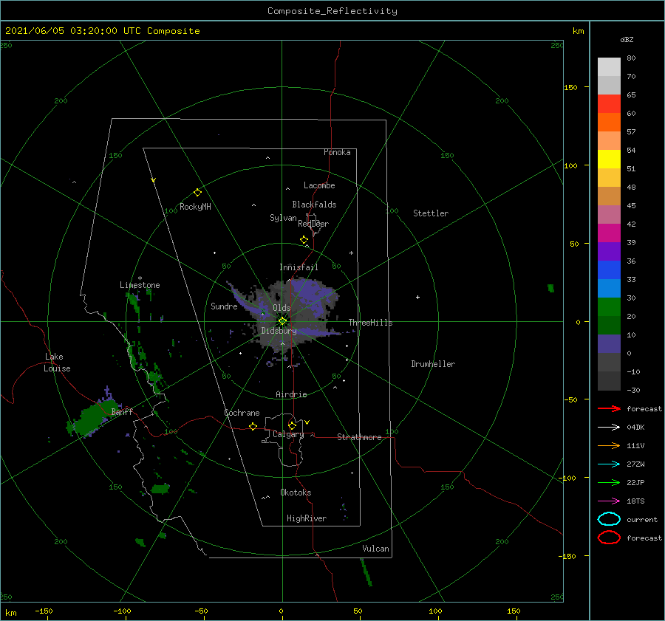Click the red forecast ellipse icon
This screenshot has width=665, height=621.
pos(609,538)
